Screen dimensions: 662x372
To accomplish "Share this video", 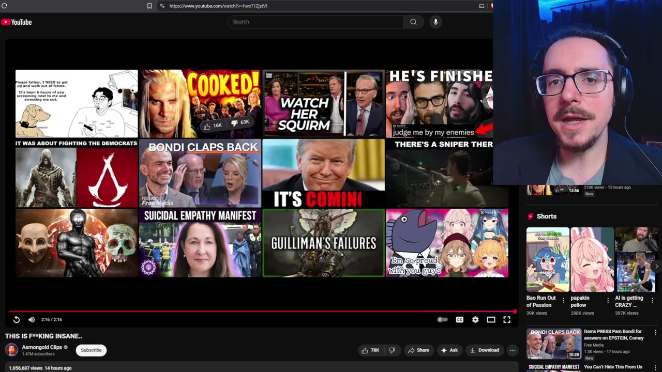I will coord(418,350).
